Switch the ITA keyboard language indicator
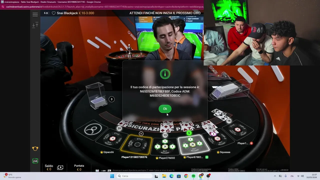Image resolution: width=320 pixels, height=180 pixels. (292, 176)
